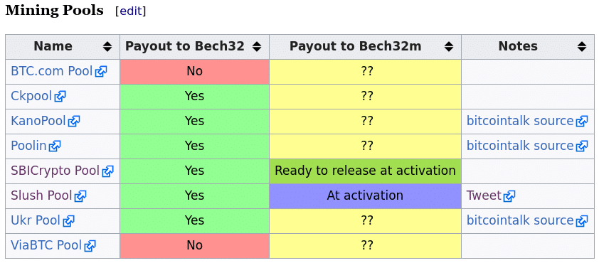Click external link icon next to SBICrypto Pool
599x263 pixels.
(107, 171)
